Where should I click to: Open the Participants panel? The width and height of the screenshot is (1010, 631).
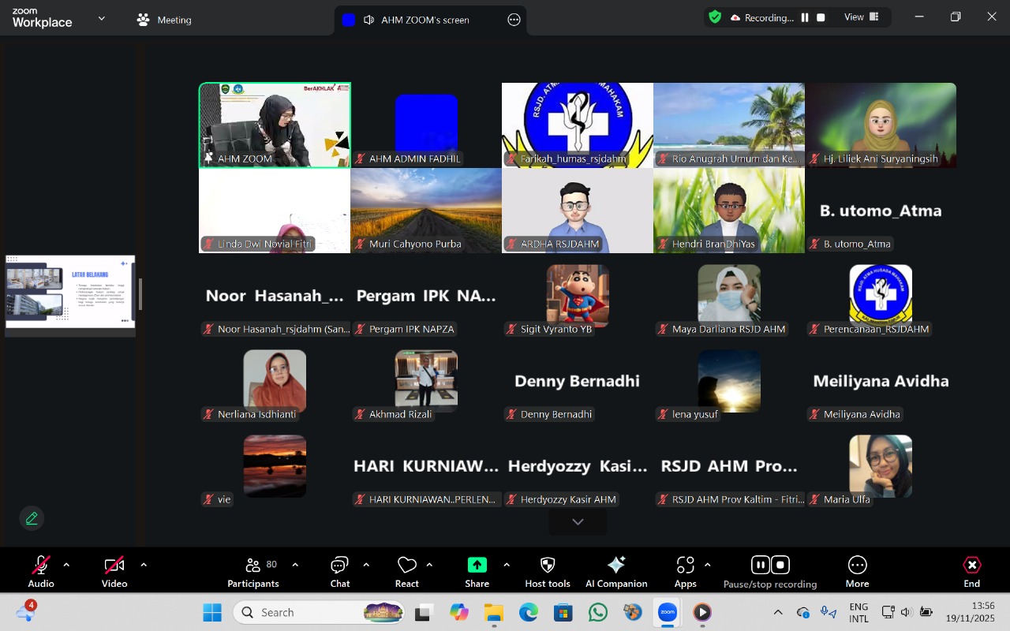[252, 571]
